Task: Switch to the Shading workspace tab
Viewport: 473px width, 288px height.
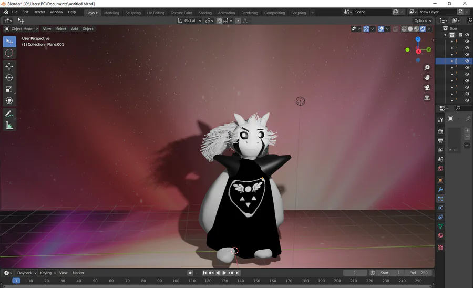Action: click(x=205, y=13)
